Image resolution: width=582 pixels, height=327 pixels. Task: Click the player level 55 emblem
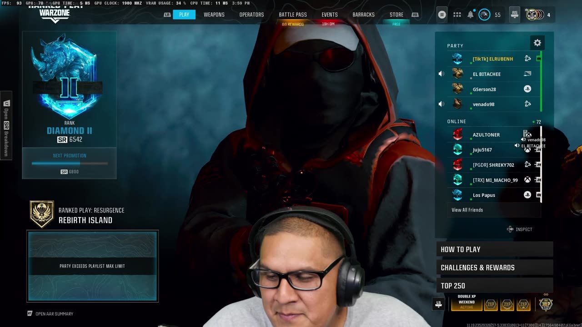[485, 15]
